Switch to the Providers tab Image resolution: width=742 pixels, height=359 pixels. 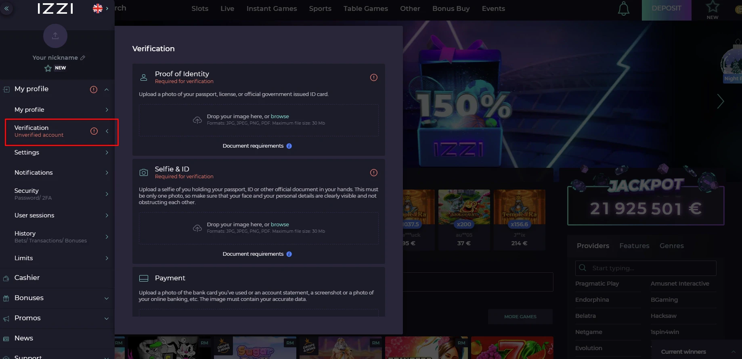pos(593,246)
